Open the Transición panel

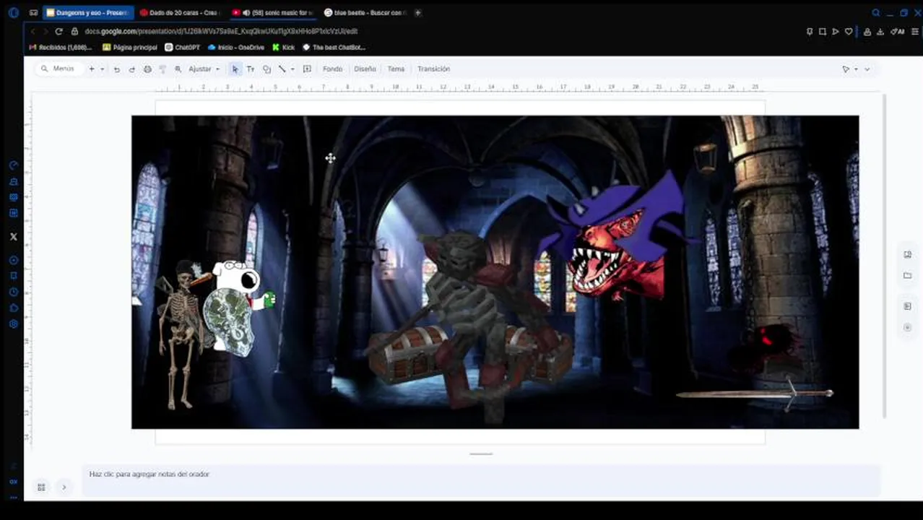tap(433, 69)
